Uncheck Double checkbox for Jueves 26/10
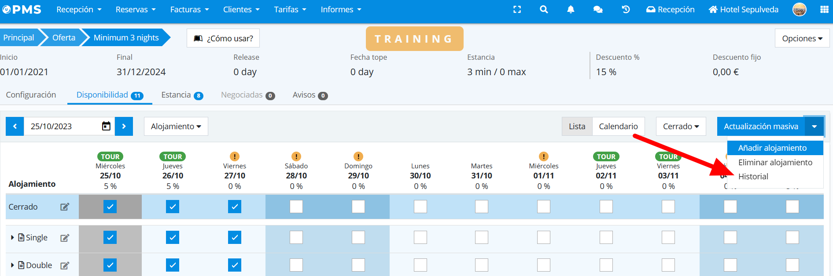Viewport: 833px width, 276px height. coord(173,265)
